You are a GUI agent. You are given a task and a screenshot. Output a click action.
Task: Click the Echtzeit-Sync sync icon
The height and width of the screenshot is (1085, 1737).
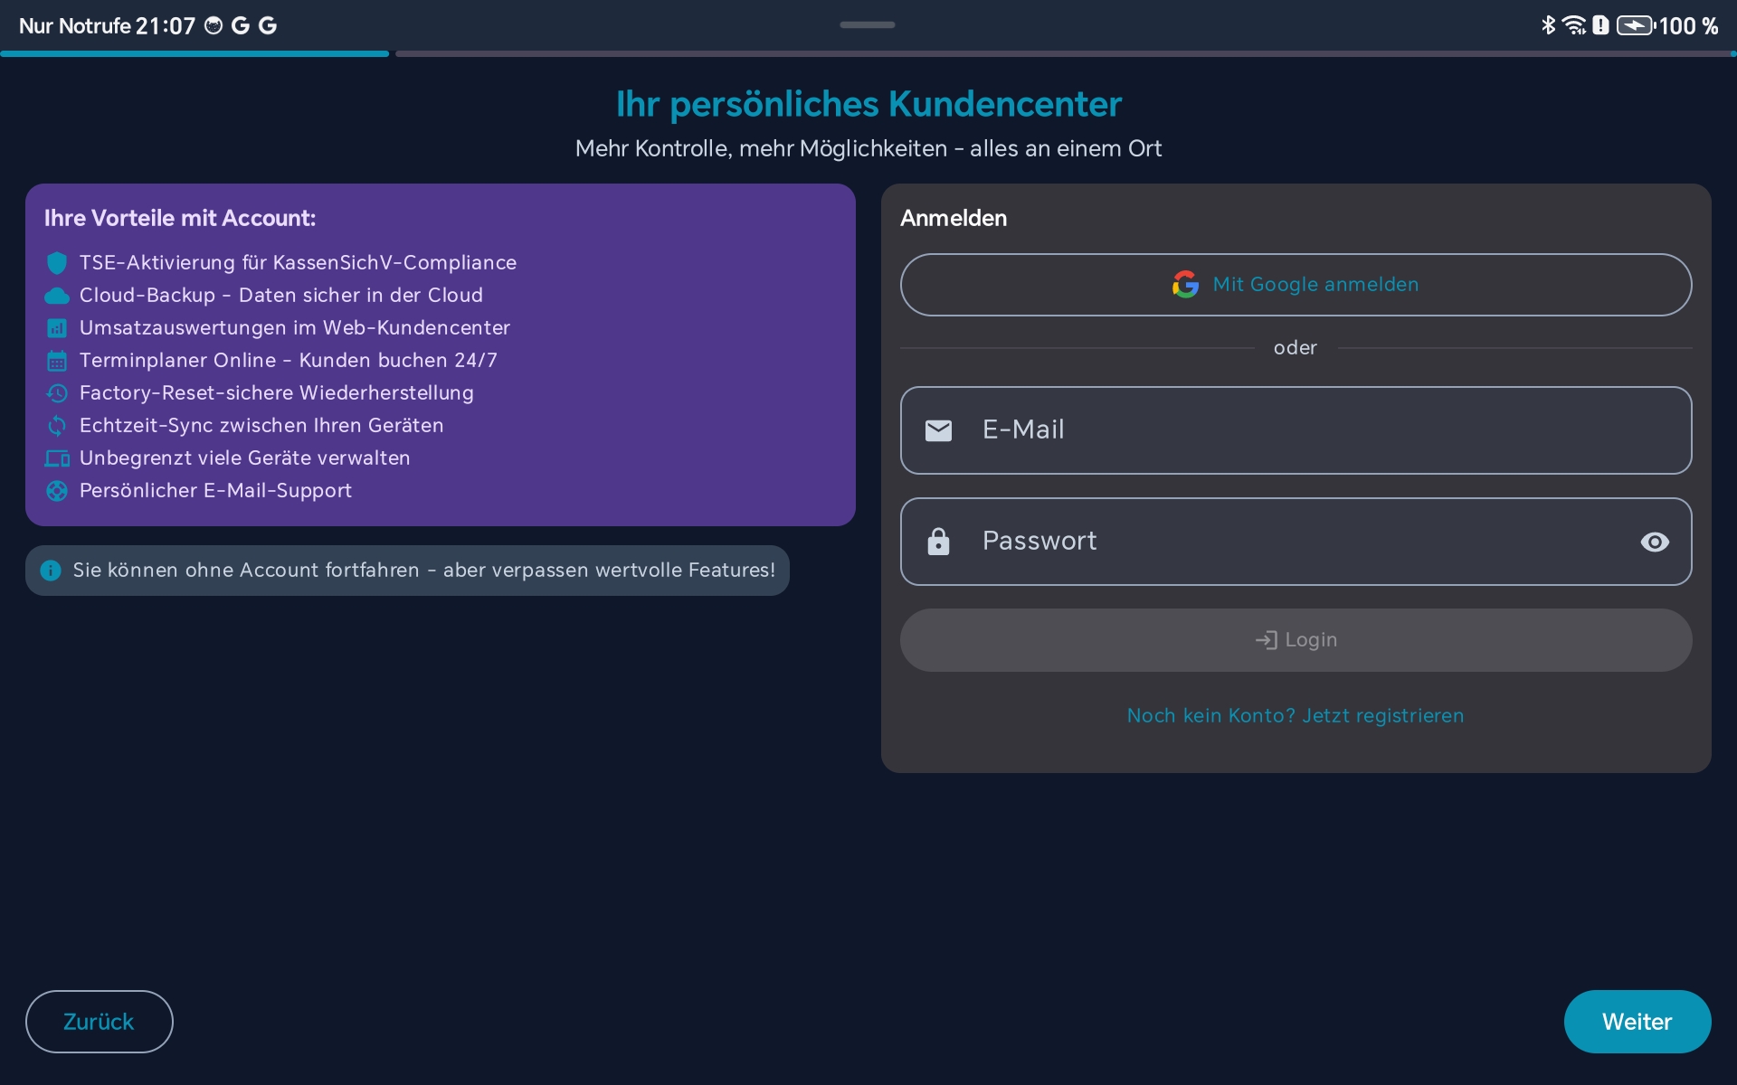click(x=56, y=425)
